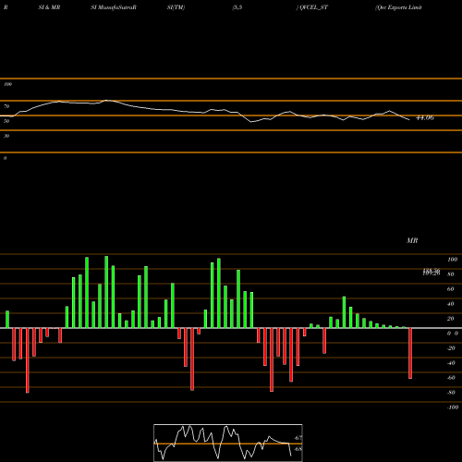Open the mini RSI overview chart thumbnail
The width and height of the screenshot is (462, 462).
coord(228,443)
